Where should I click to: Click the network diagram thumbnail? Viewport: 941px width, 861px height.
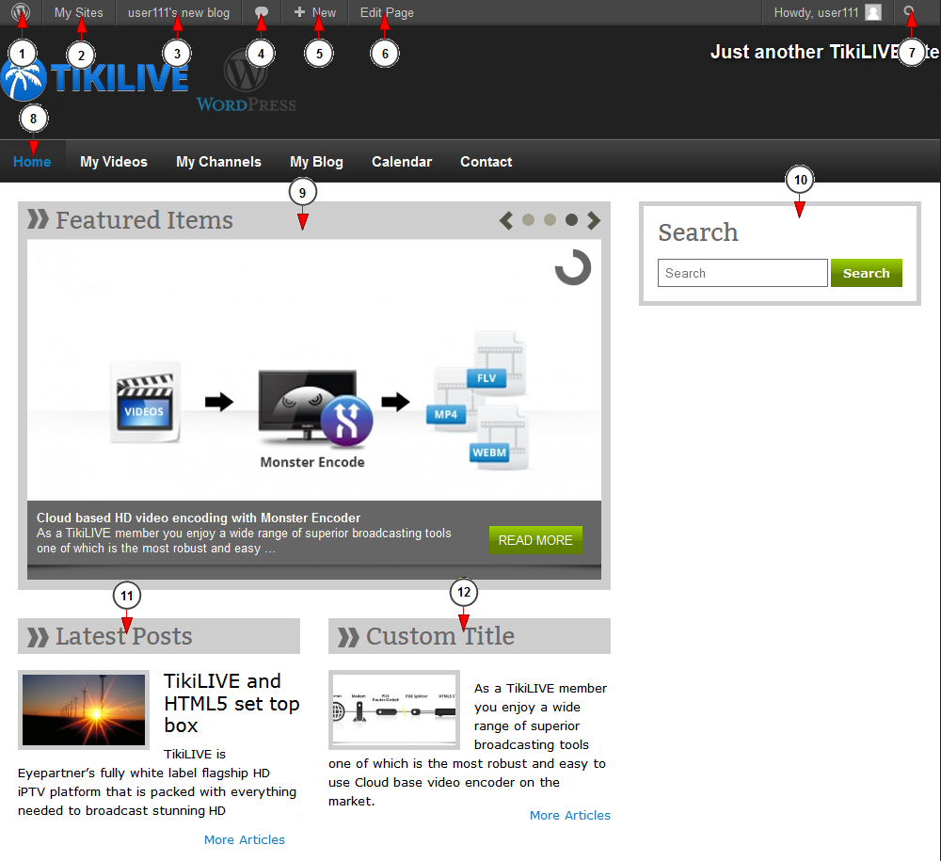(394, 710)
